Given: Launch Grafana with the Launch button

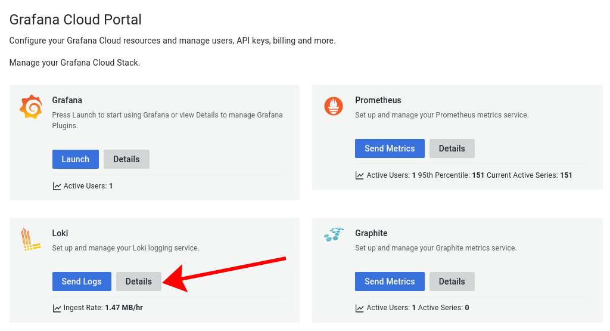Looking at the screenshot, I should (76, 159).
